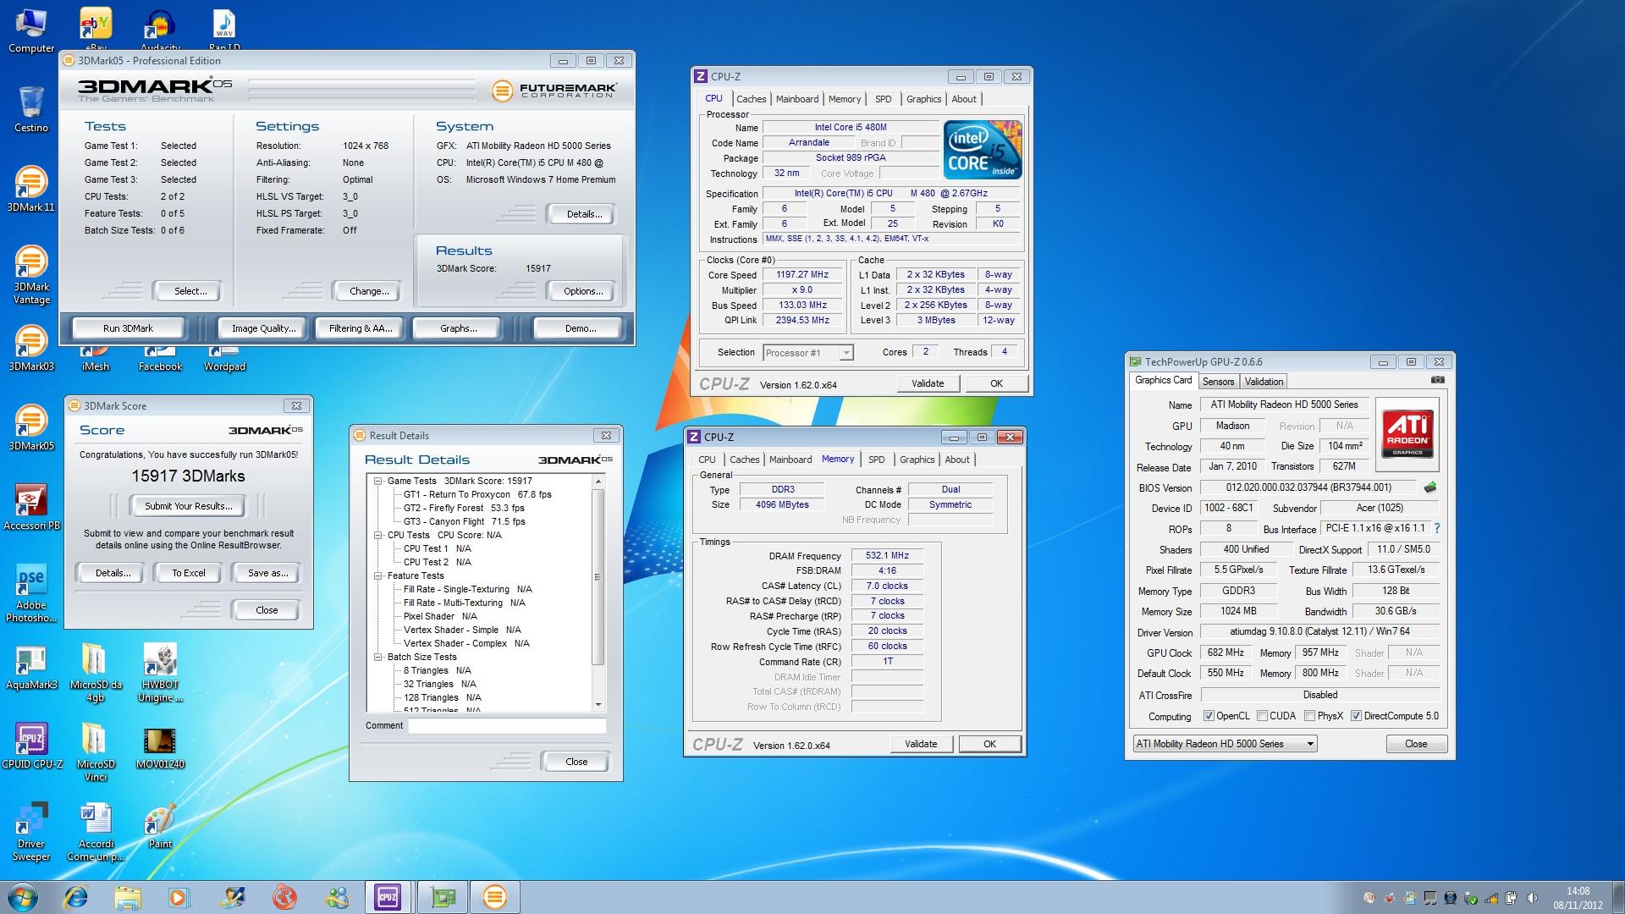This screenshot has height=914, width=1625.
Task: Toggle the DirectCompute 5.0 checkbox
Action: click(1356, 716)
